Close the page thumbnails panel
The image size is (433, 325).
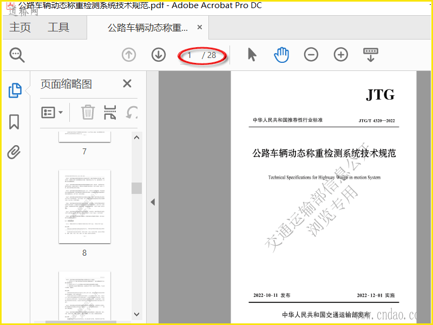tap(127, 83)
